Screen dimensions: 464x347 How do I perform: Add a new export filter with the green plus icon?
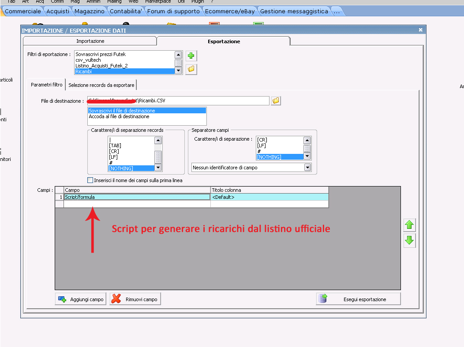(x=191, y=56)
